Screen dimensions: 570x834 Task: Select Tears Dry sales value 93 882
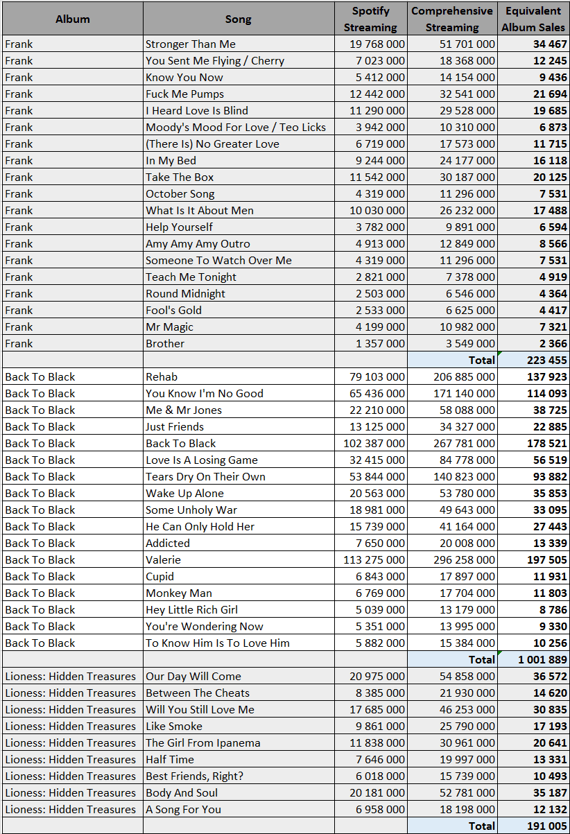point(533,476)
